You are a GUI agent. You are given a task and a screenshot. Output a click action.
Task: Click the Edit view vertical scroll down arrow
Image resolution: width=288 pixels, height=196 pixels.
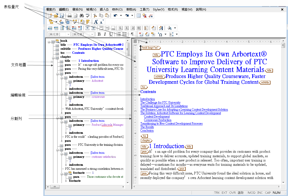[x=283, y=182]
